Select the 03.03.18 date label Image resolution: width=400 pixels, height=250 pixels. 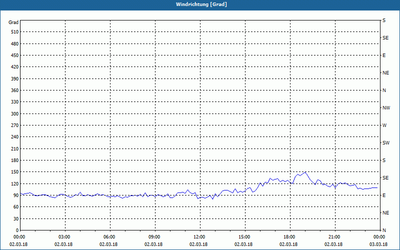(x=378, y=244)
